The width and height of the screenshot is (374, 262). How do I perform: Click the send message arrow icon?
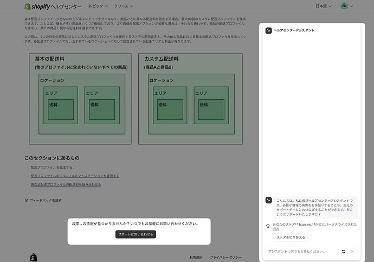(x=352, y=251)
